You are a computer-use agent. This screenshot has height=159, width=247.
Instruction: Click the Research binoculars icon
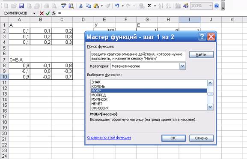tap(71, 6)
